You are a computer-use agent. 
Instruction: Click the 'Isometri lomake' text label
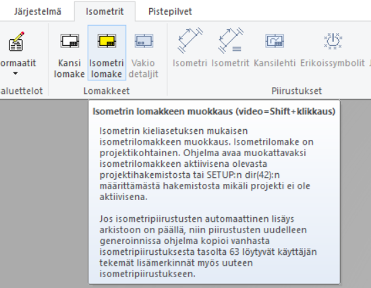107,68
